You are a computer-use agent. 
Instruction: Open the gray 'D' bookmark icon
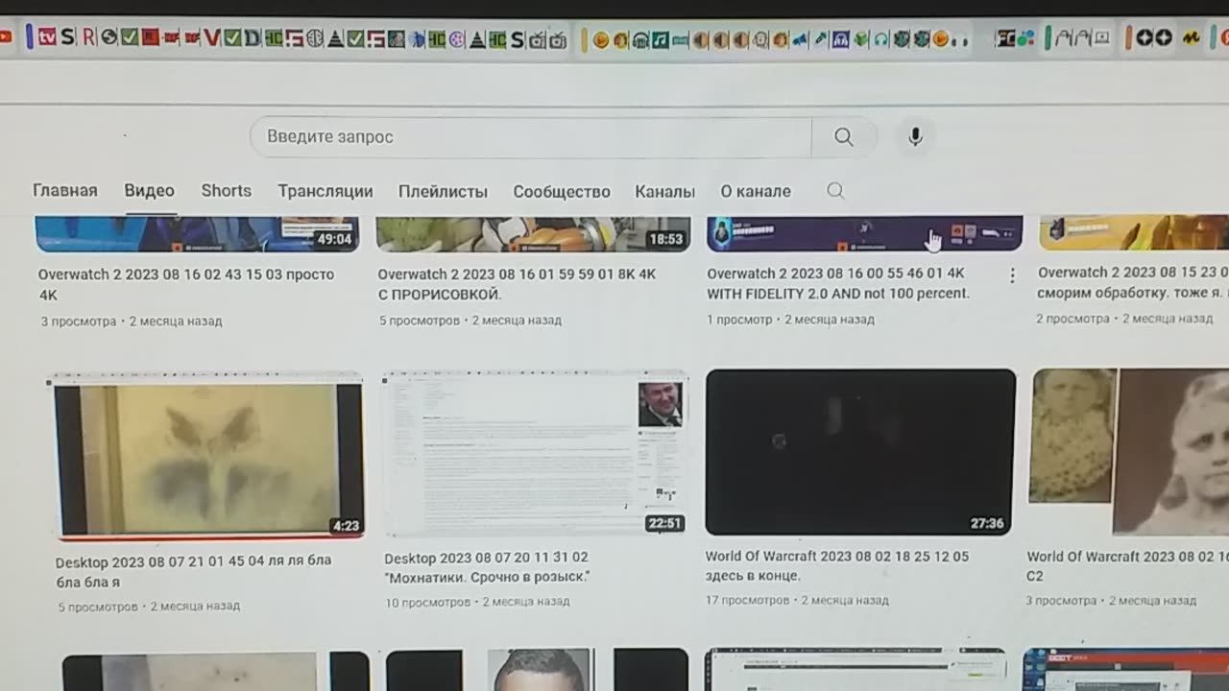252,38
